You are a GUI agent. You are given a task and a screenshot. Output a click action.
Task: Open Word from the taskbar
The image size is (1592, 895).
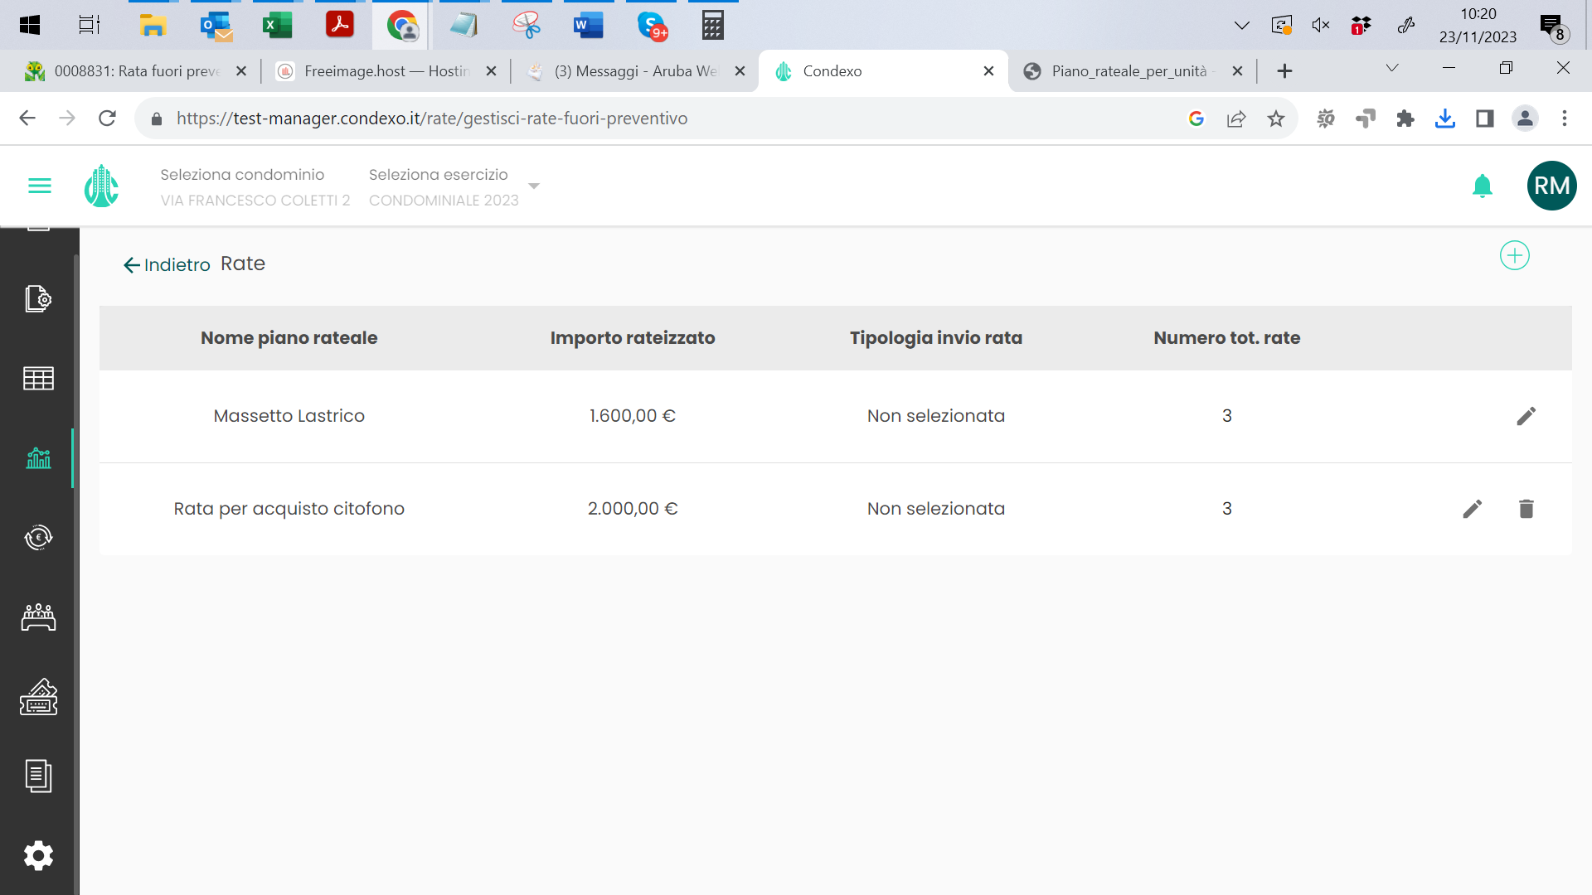[588, 25]
